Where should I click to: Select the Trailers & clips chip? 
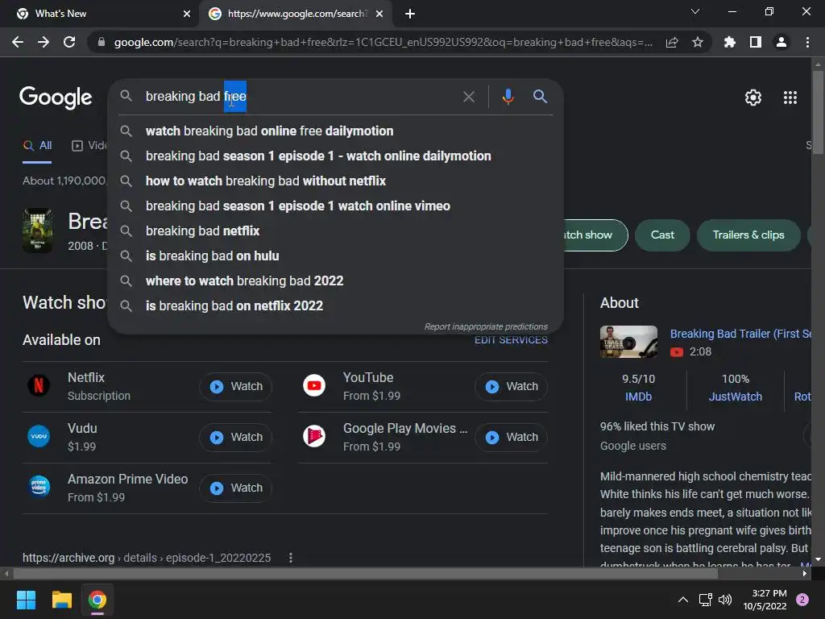(748, 235)
